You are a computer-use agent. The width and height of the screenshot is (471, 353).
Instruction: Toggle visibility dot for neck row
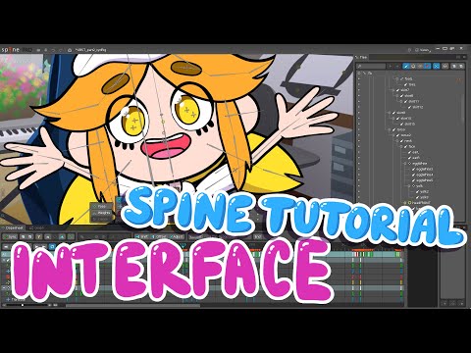tap(359, 141)
